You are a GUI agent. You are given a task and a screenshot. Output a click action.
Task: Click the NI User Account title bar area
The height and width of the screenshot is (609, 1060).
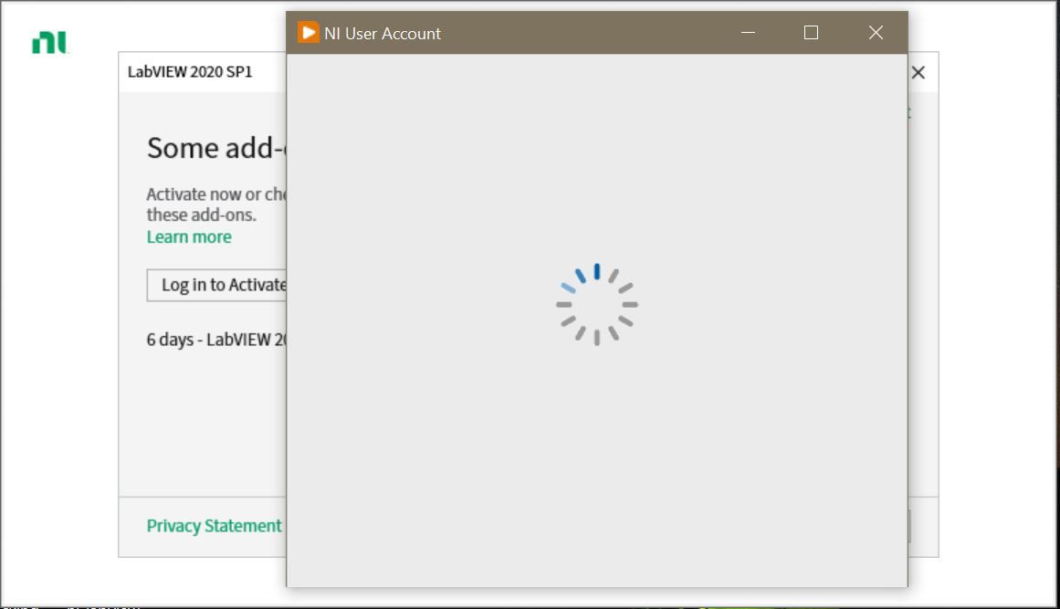566,32
